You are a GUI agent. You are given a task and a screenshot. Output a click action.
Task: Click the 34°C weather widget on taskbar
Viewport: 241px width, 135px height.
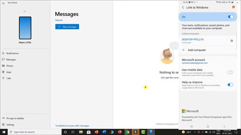[x=187, y=132]
